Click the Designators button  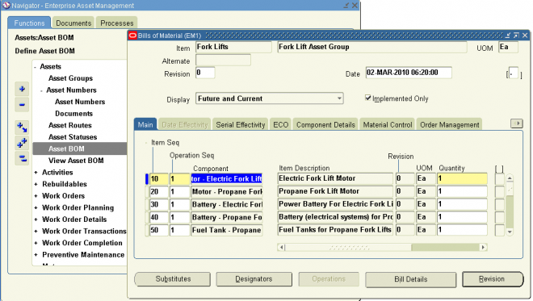pyautogui.click(x=254, y=279)
